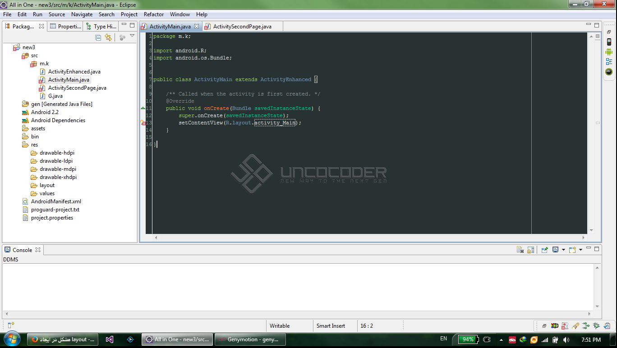Select ActivityMain.java in Package Explorer

[x=64, y=80]
